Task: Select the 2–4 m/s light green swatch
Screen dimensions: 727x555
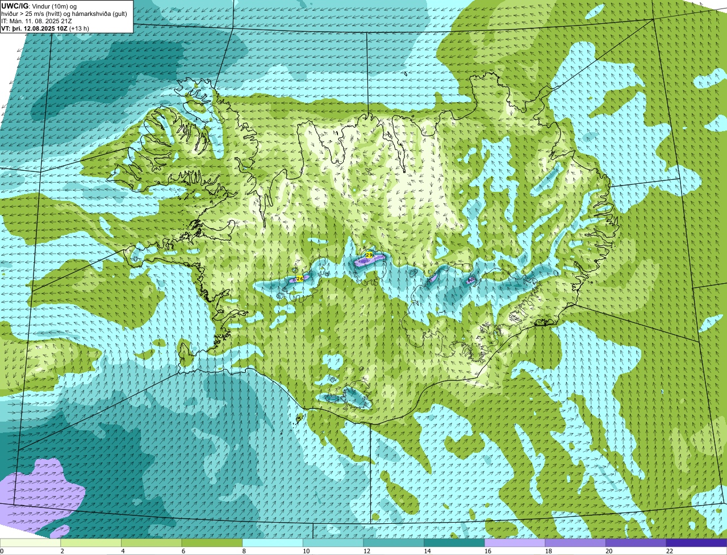Action: pyautogui.click(x=91, y=543)
